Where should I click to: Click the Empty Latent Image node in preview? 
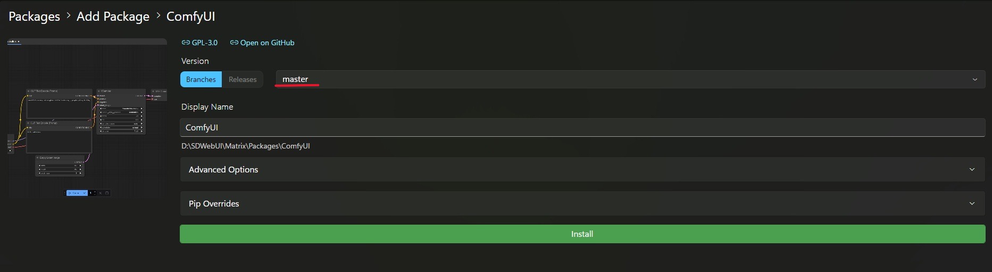(x=60, y=166)
